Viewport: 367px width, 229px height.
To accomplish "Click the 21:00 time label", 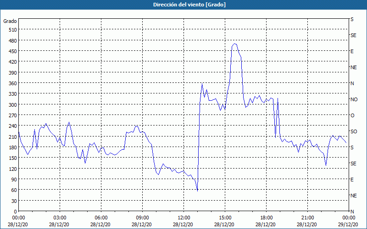I will tap(307, 218).
